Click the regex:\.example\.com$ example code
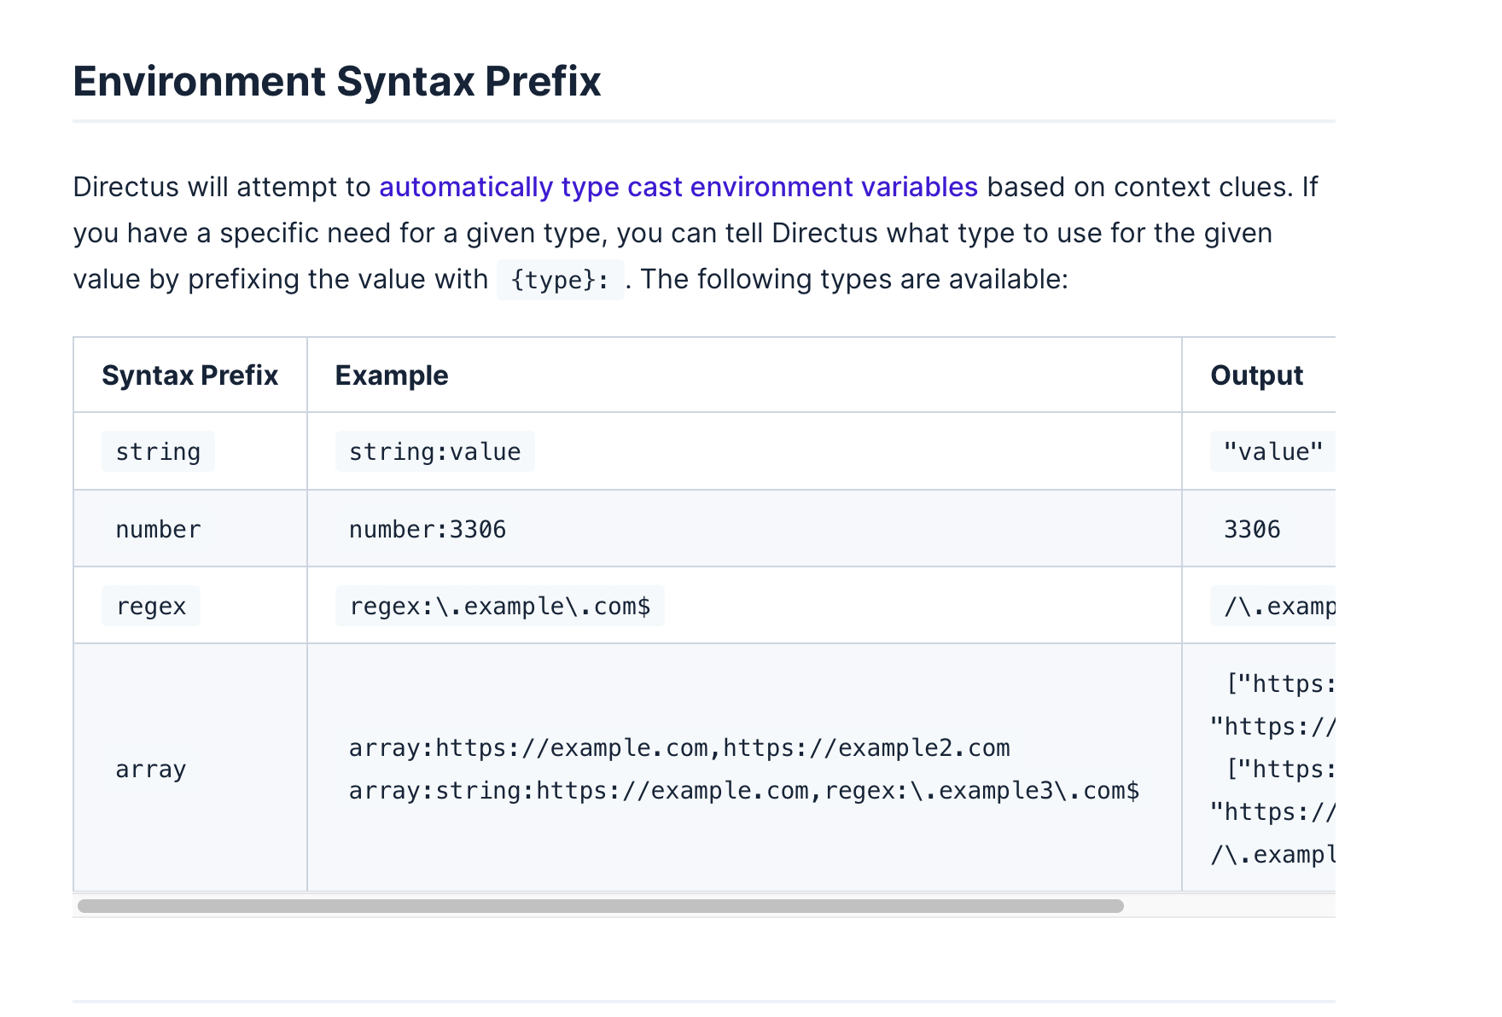1502x1017 pixels. [x=500, y=606]
